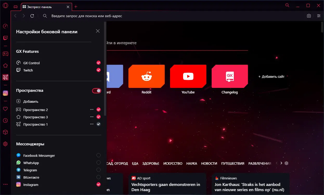This screenshot has height=195, width=324.
Task: Open history clock icon in sidebar
Action: [x=5, y=121]
